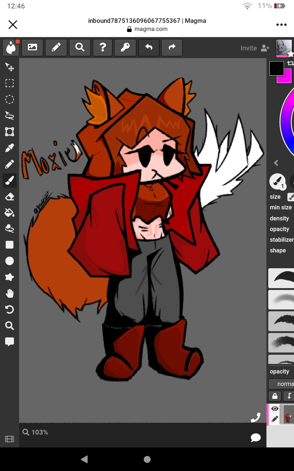
Task: Click the 103% zoom level control
Action: 35,432
